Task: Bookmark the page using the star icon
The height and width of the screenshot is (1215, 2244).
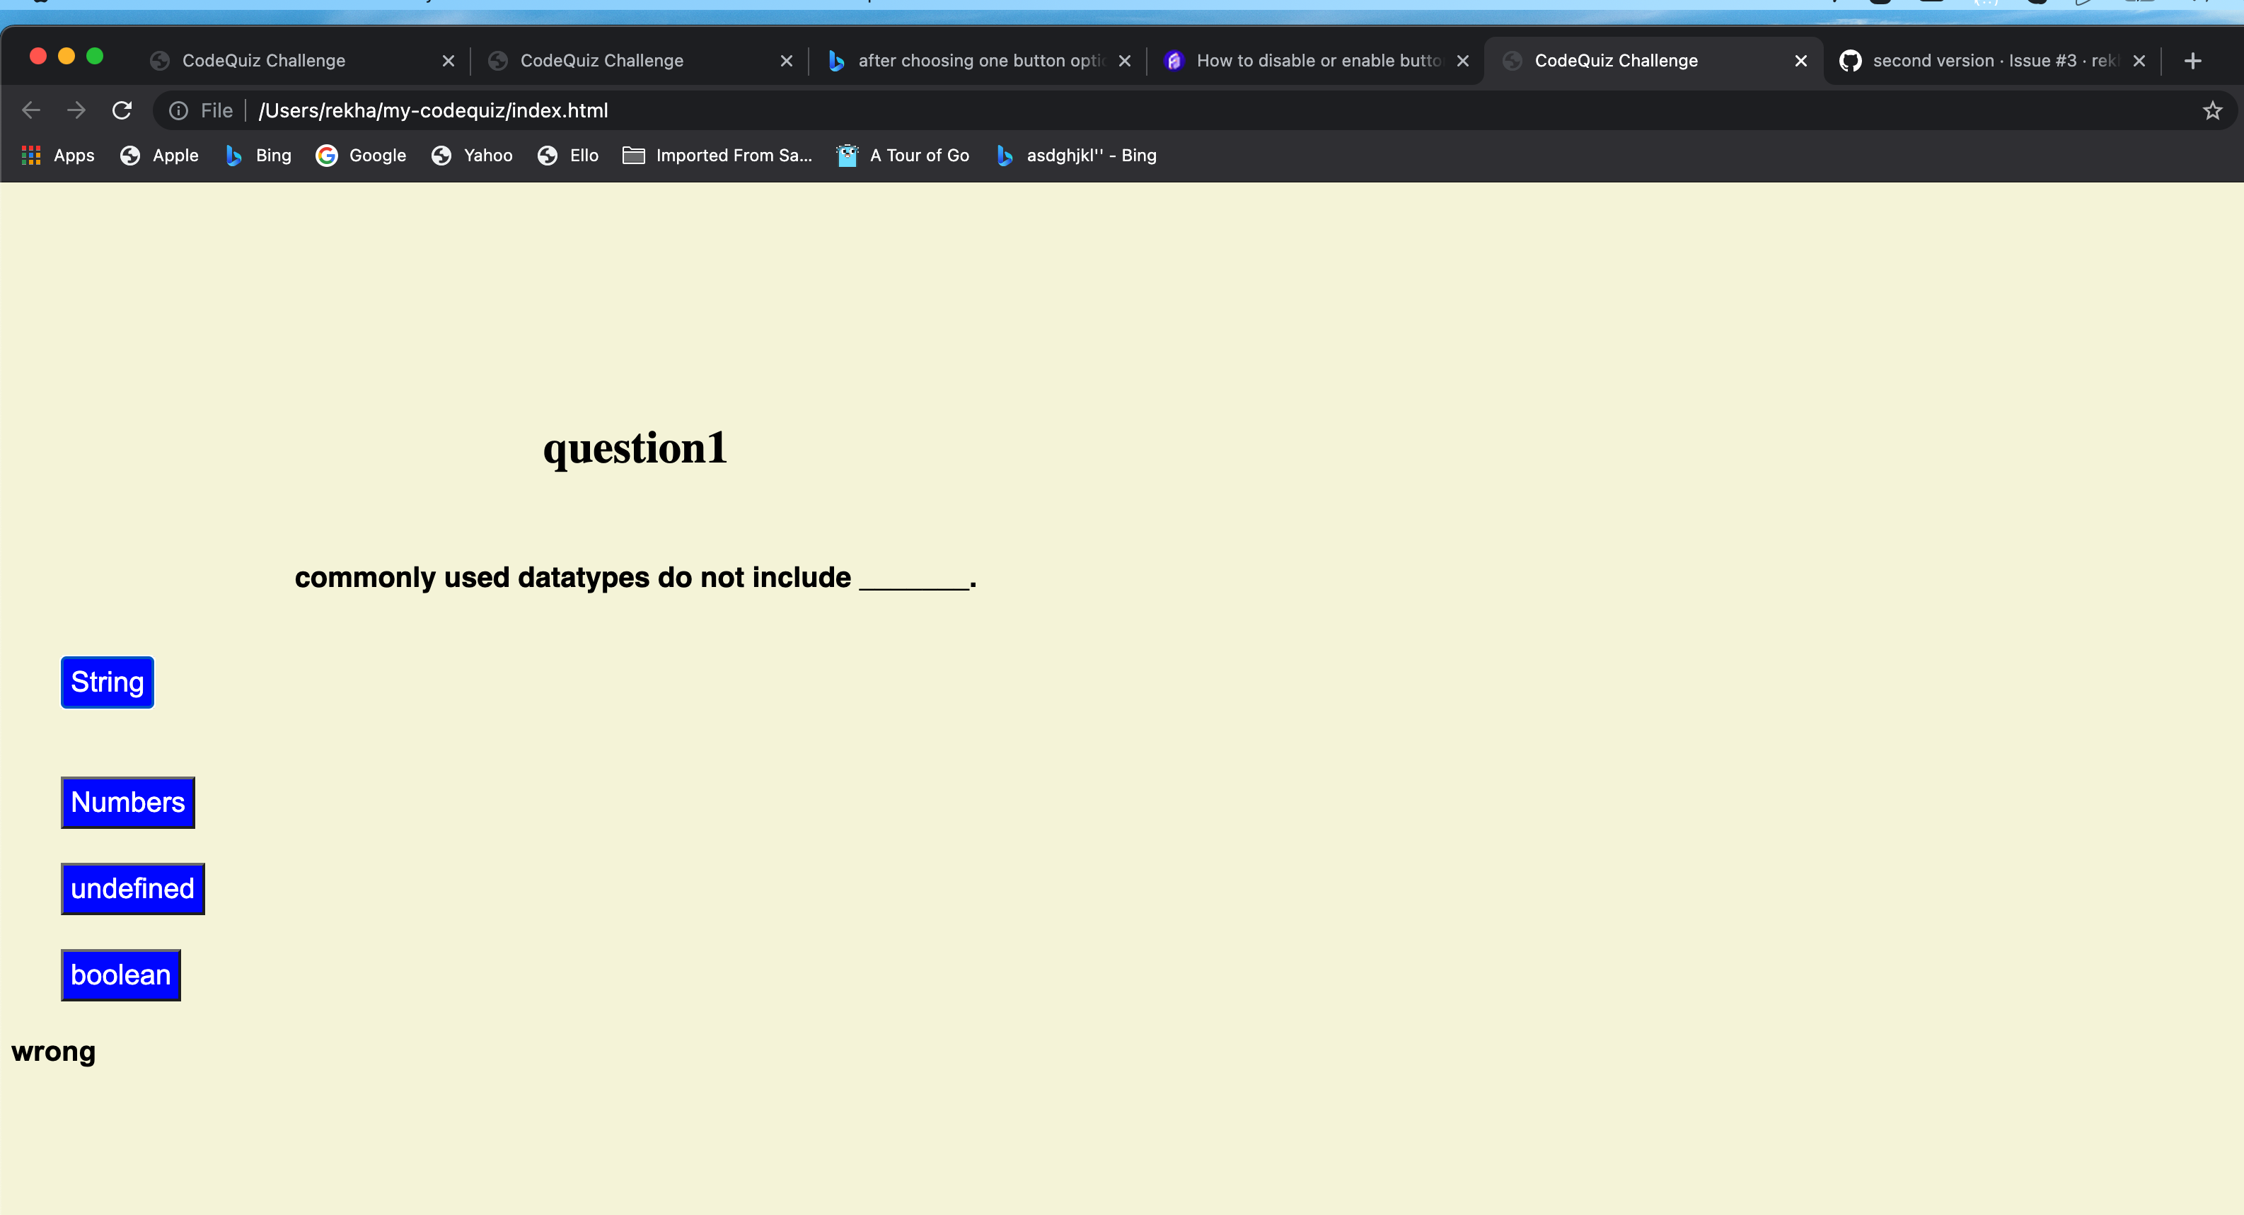Action: click(2211, 110)
